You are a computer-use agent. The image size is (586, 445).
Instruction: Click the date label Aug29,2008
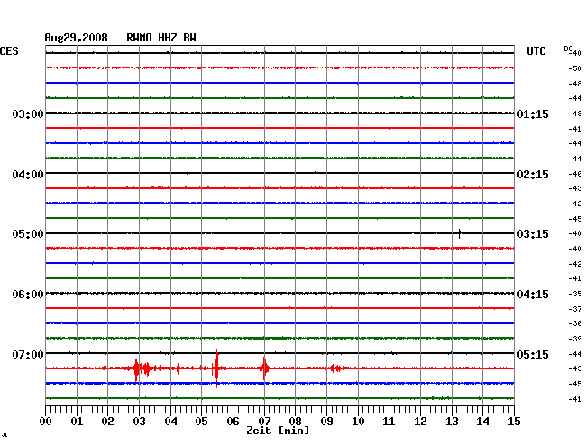click(x=77, y=38)
